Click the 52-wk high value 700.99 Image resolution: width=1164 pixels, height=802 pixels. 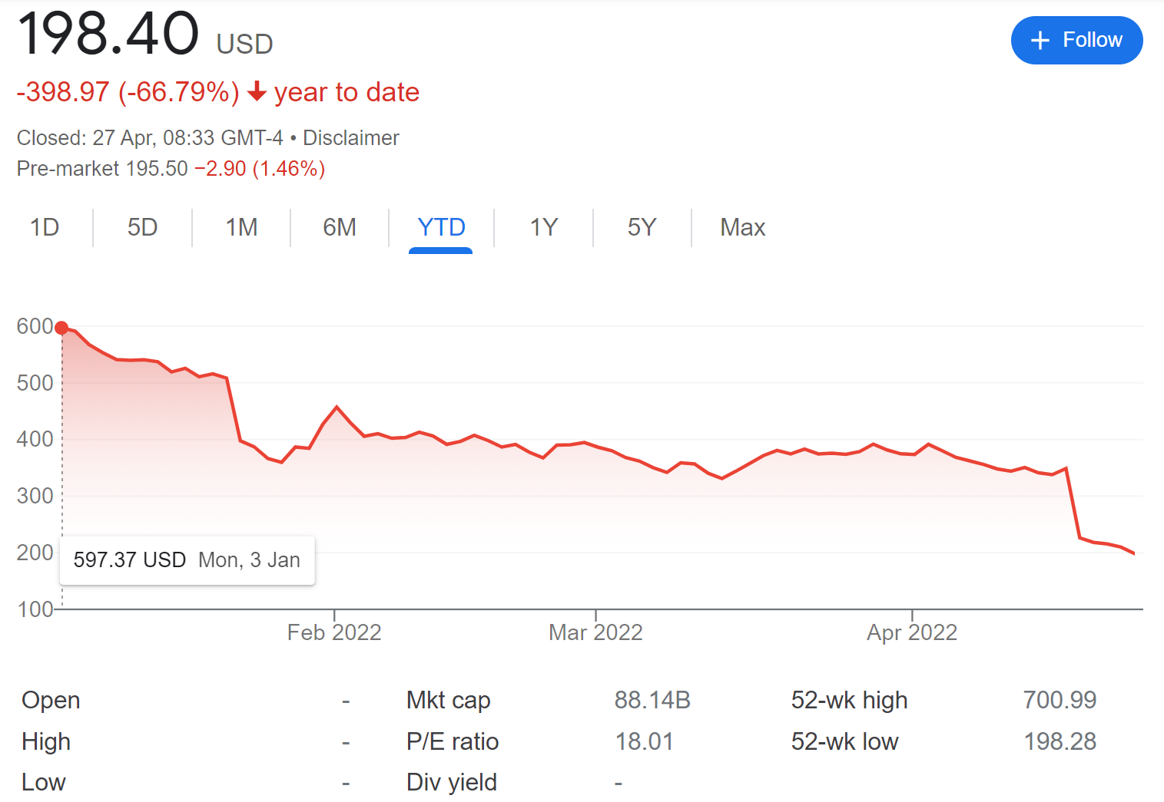(1060, 700)
